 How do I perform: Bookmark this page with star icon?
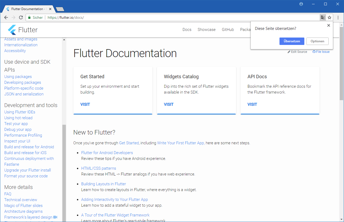[329, 17]
